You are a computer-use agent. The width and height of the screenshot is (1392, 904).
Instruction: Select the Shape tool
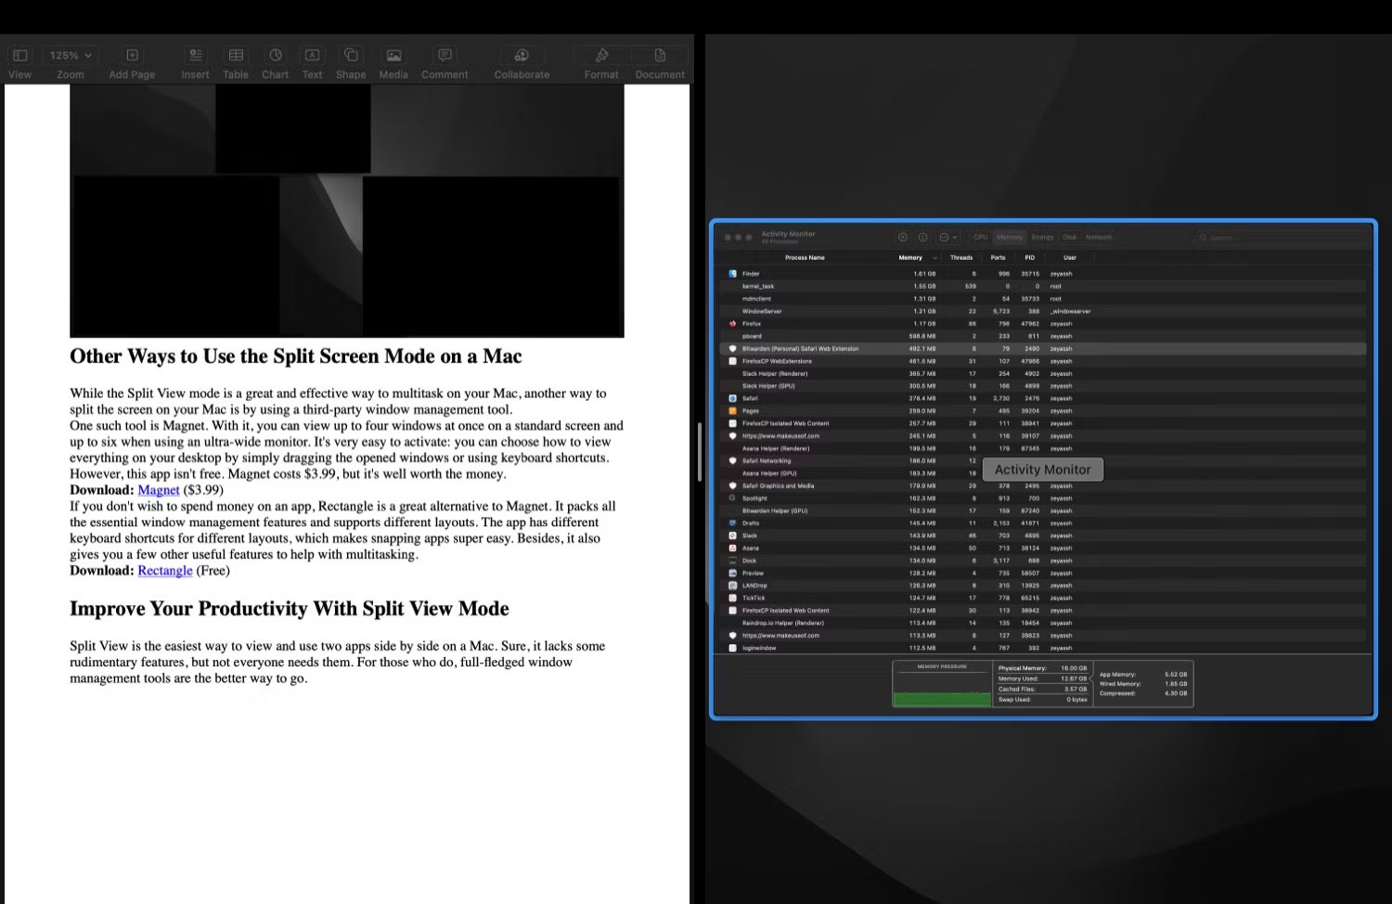(x=350, y=56)
